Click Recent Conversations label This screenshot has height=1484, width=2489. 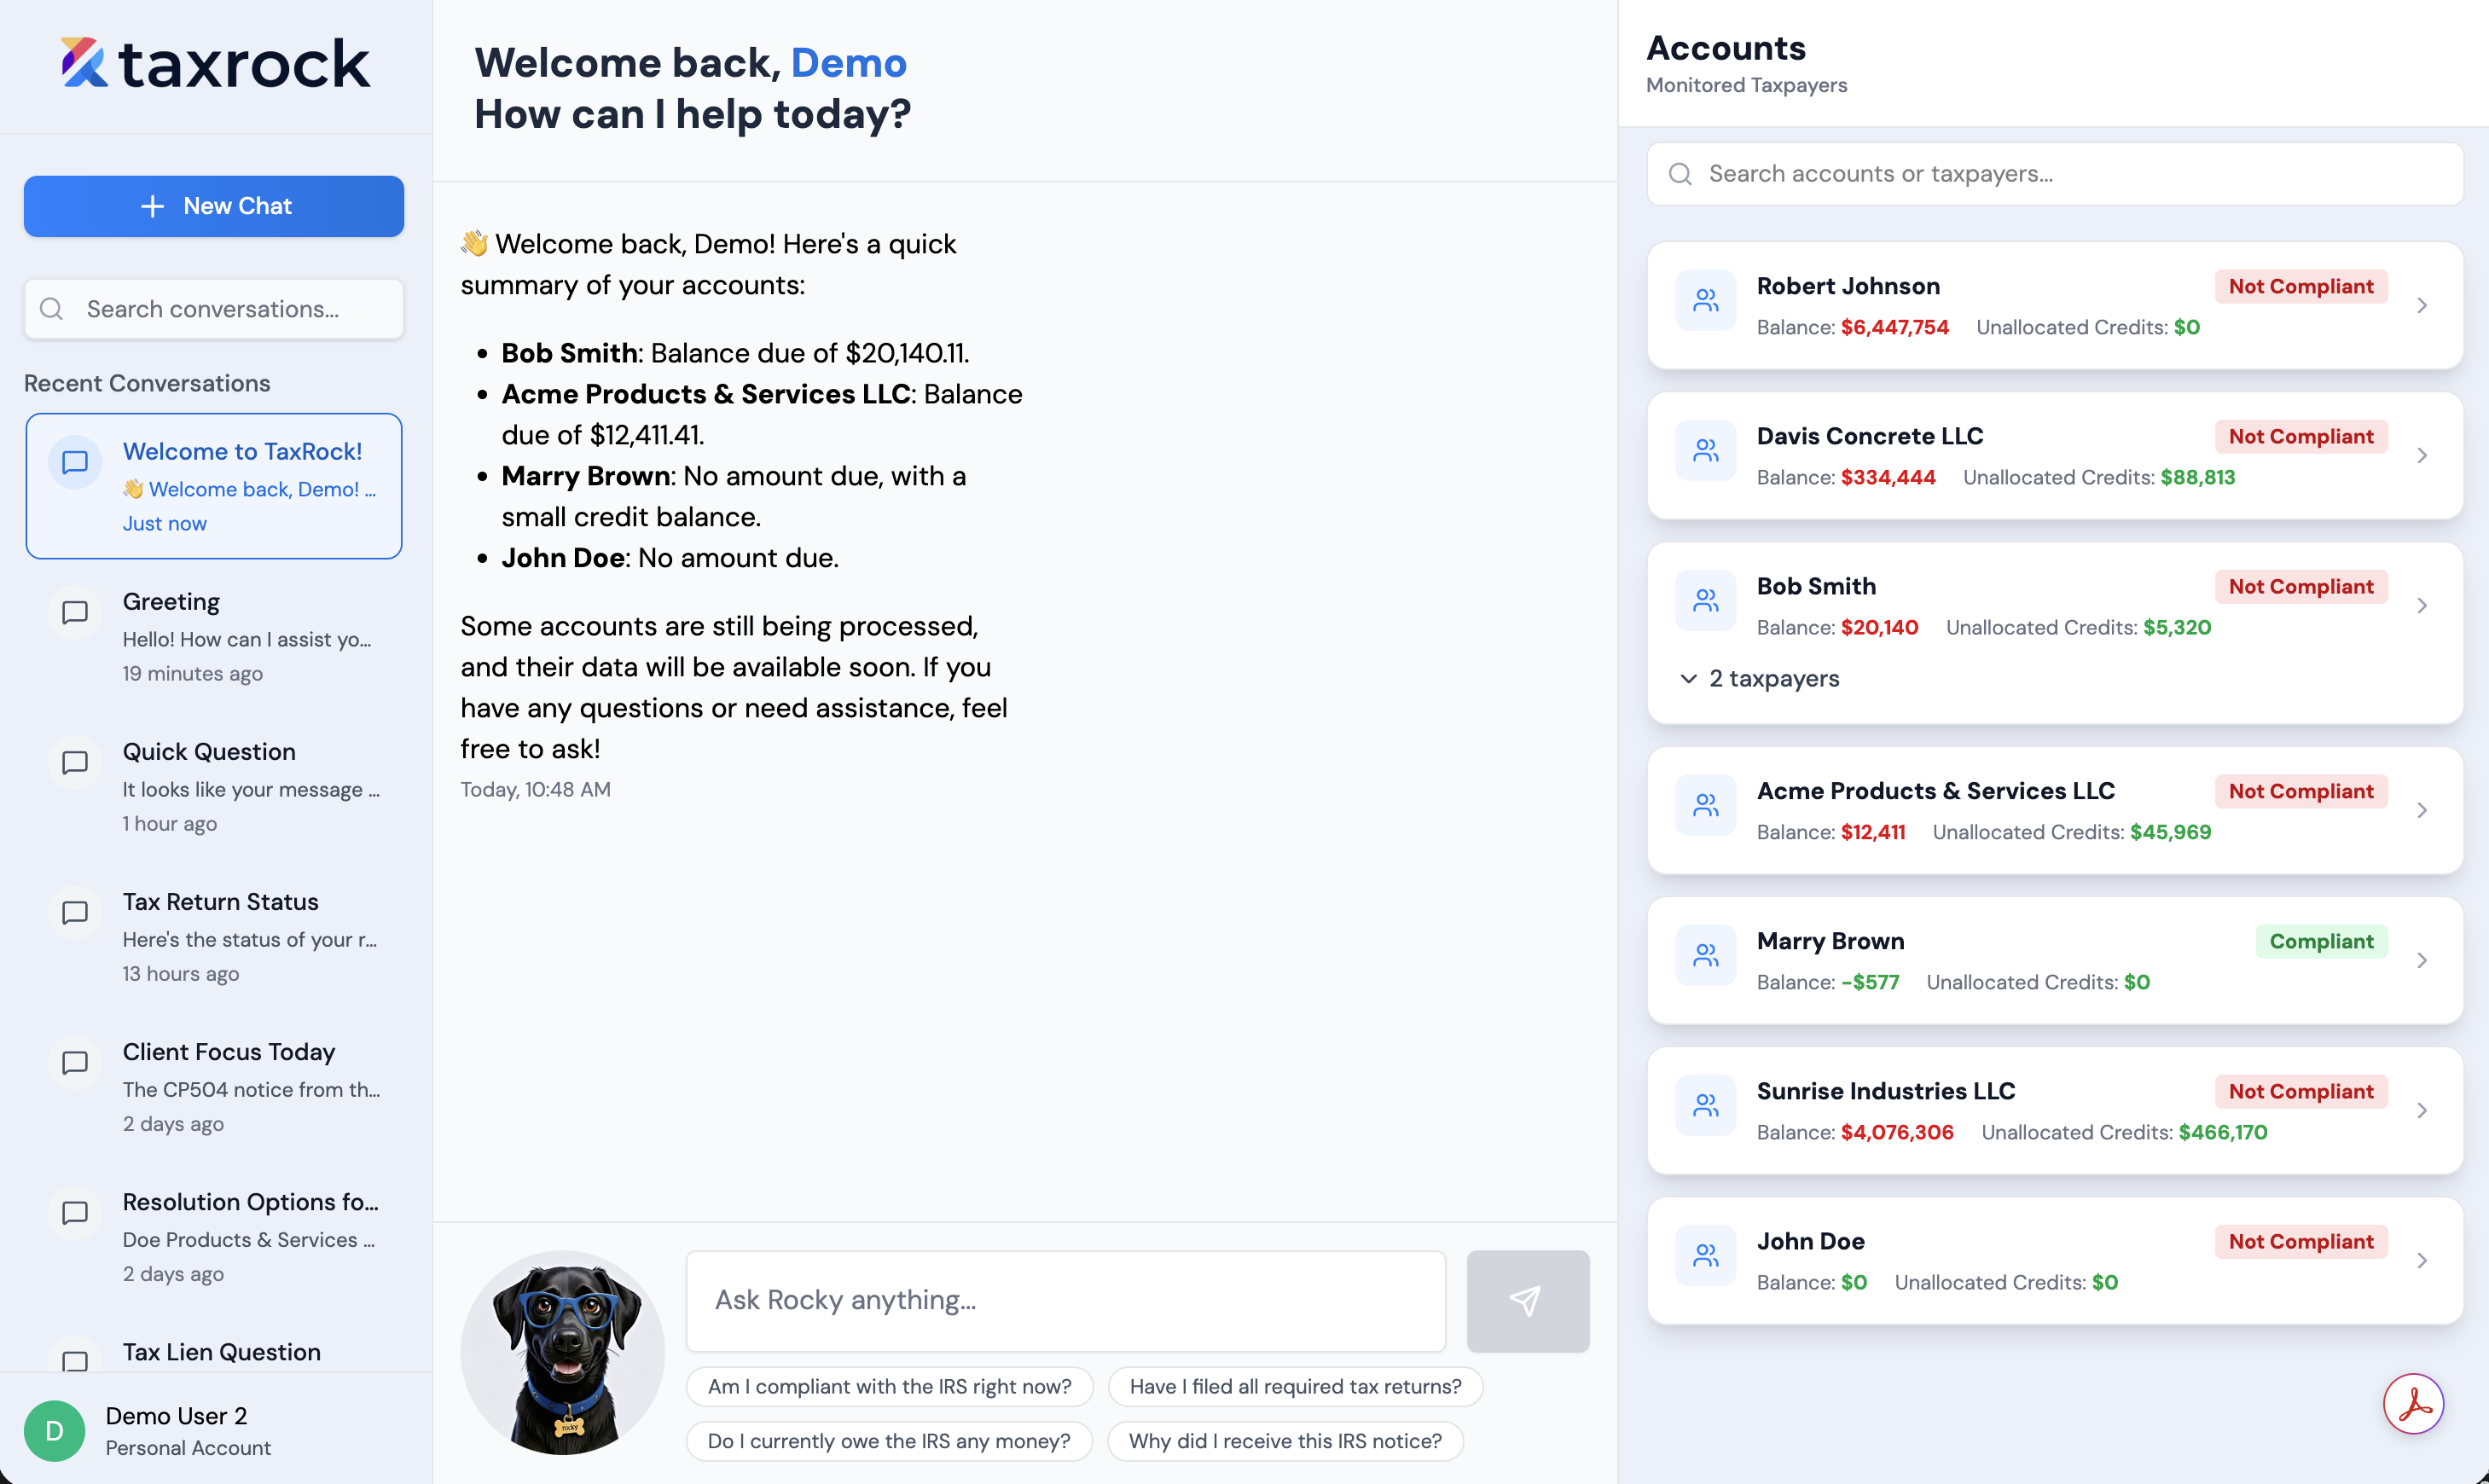(147, 384)
